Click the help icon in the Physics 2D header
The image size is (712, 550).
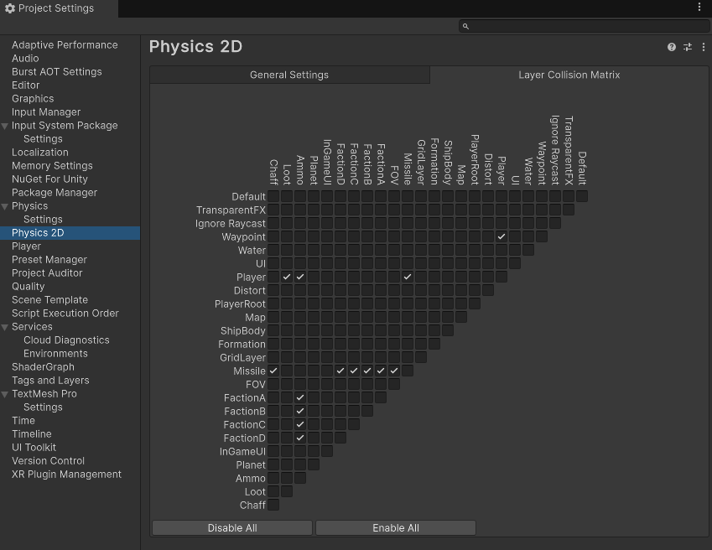pos(671,48)
